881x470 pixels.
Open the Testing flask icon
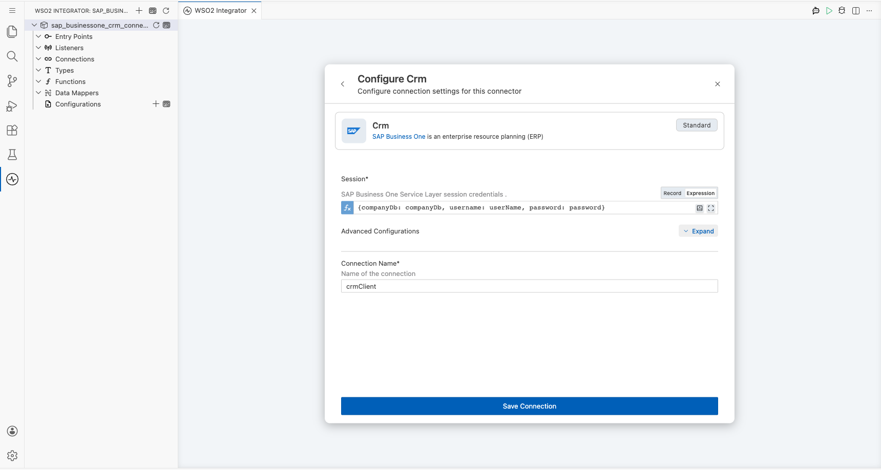(12, 155)
